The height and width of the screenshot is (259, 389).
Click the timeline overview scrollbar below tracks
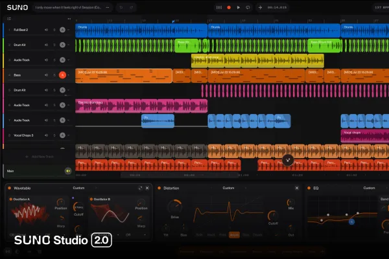(x=180, y=175)
